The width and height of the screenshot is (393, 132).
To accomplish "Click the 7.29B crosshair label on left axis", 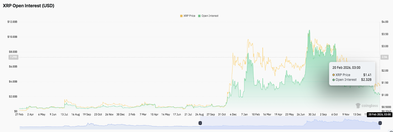I will coord(13,57).
